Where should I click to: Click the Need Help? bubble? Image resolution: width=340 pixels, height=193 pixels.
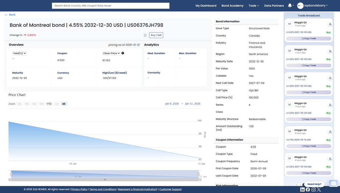tap(314, 184)
